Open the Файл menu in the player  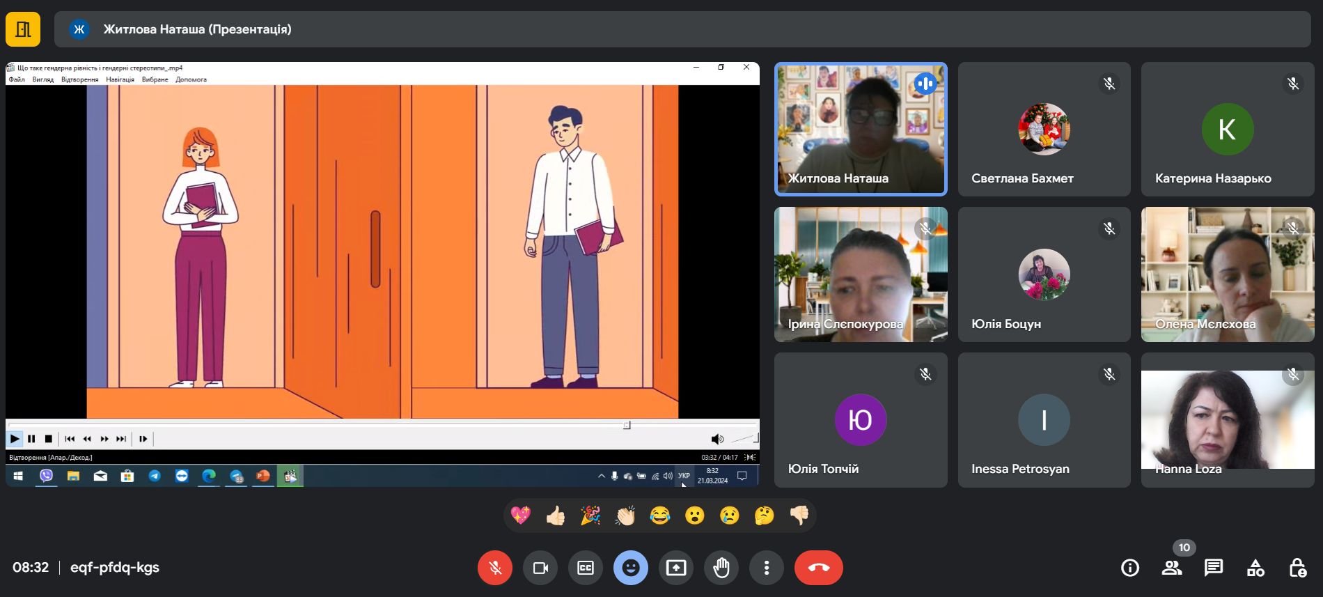(x=17, y=79)
